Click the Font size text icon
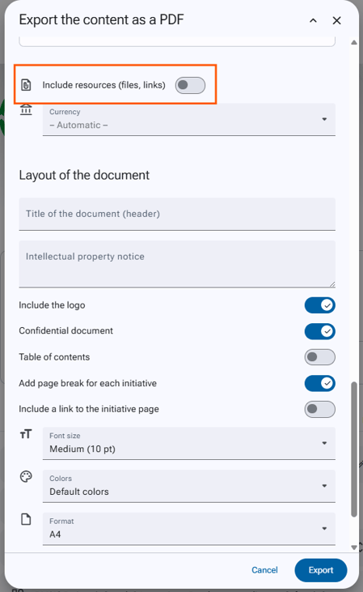Image resolution: width=363 pixels, height=592 pixels. pyautogui.click(x=26, y=434)
